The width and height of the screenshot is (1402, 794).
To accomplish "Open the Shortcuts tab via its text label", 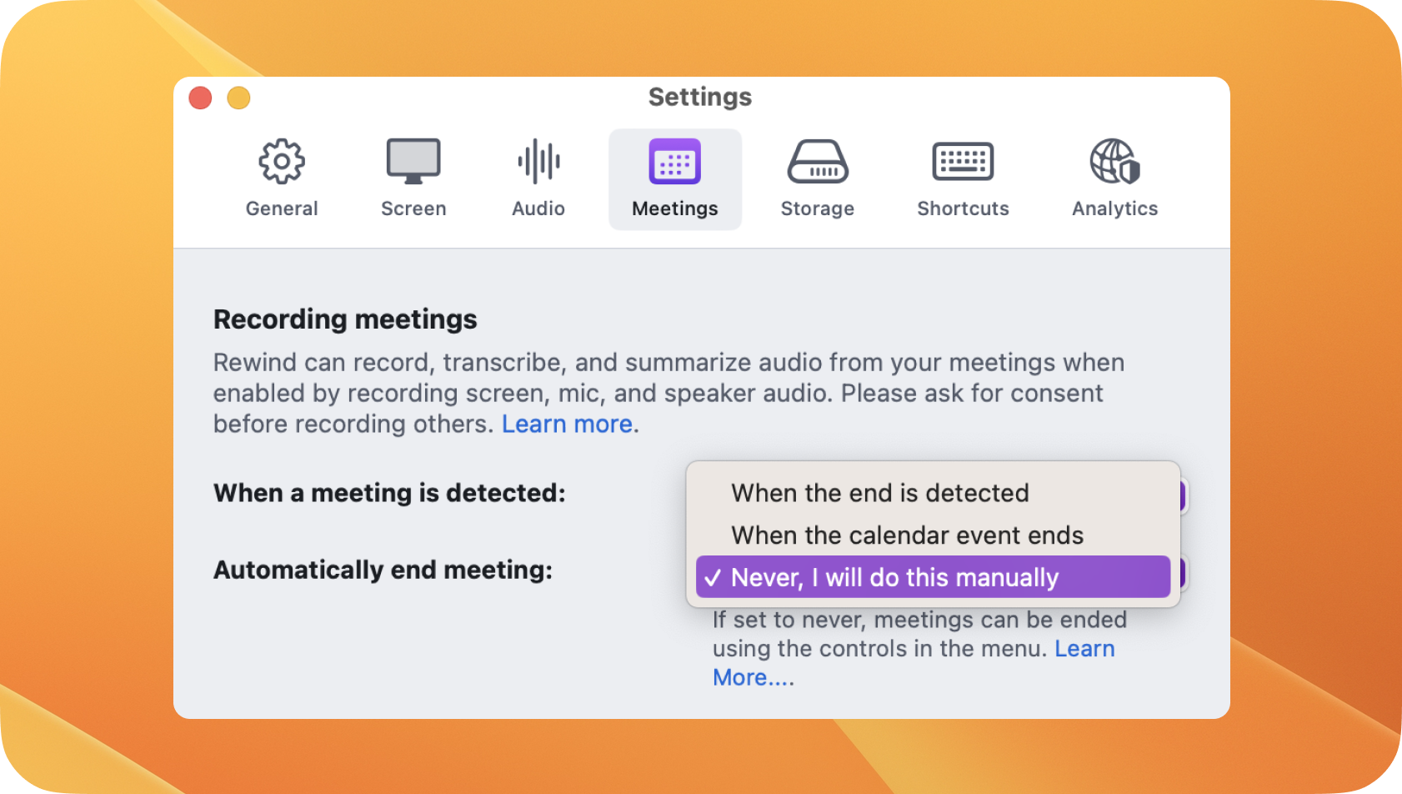I will [963, 209].
